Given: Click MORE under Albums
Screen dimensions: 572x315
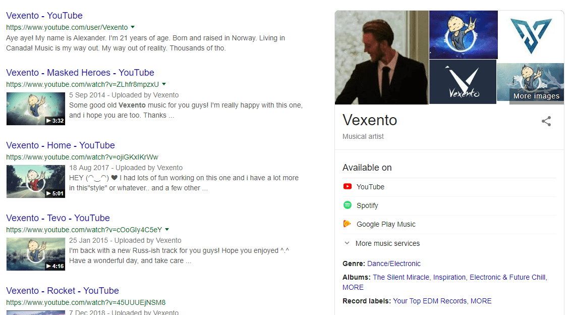Looking at the screenshot, I should point(353,287).
